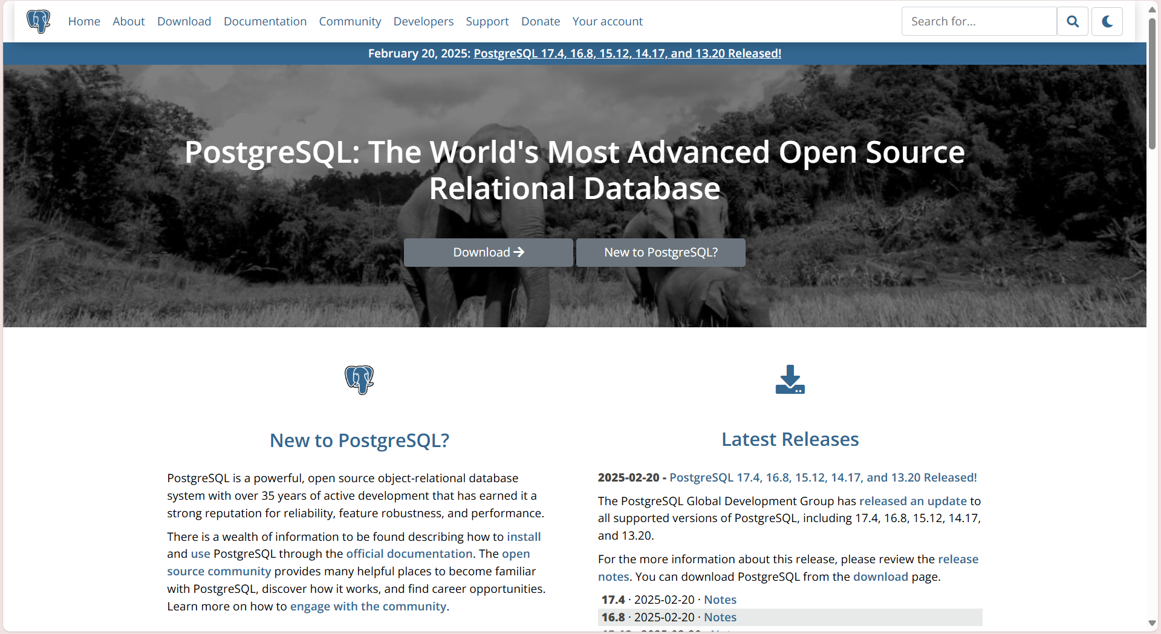Click the elephant icon above New to PostgreSQL
1161x634 pixels.
tap(359, 380)
